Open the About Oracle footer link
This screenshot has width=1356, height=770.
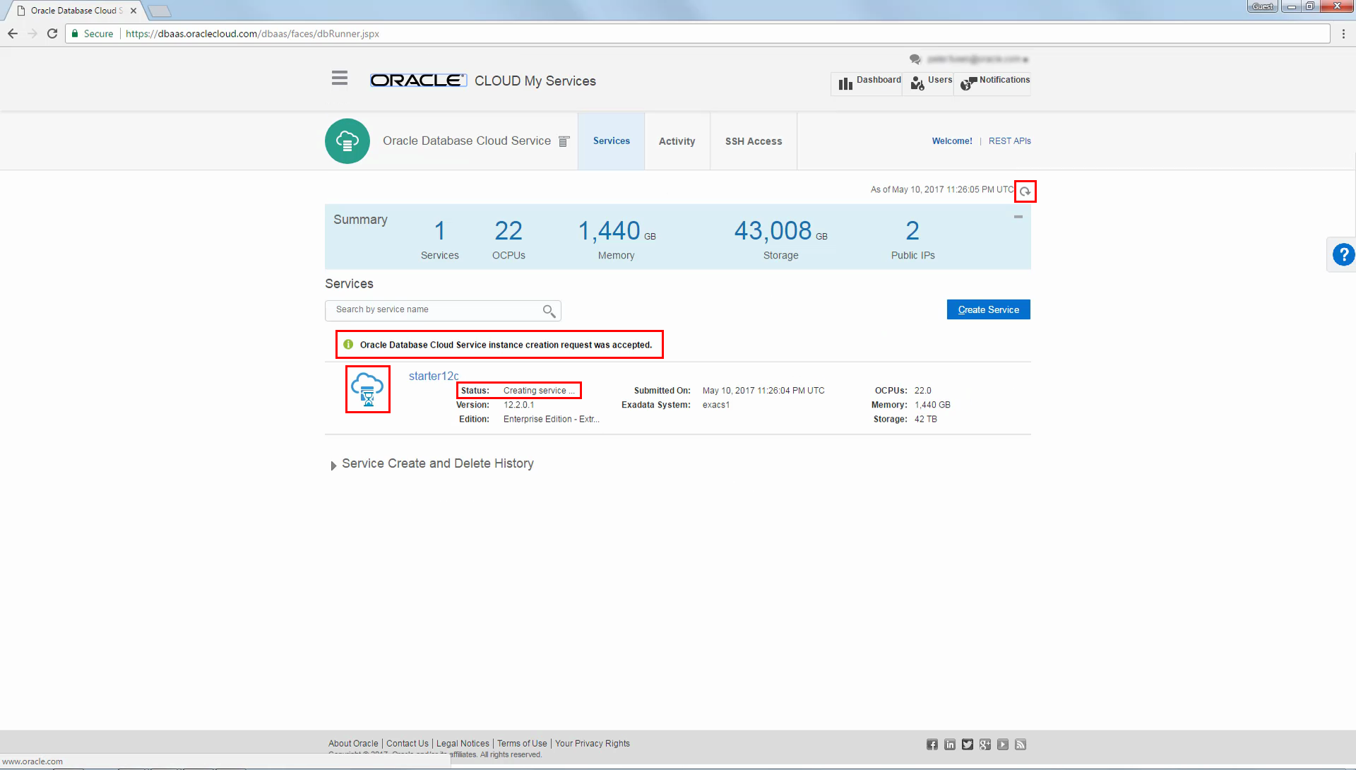coord(353,743)
